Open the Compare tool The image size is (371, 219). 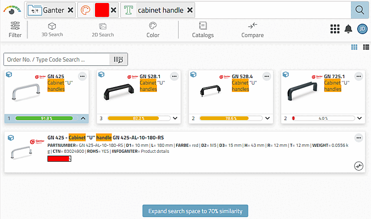pyautogui.click(x=252, y=30)
